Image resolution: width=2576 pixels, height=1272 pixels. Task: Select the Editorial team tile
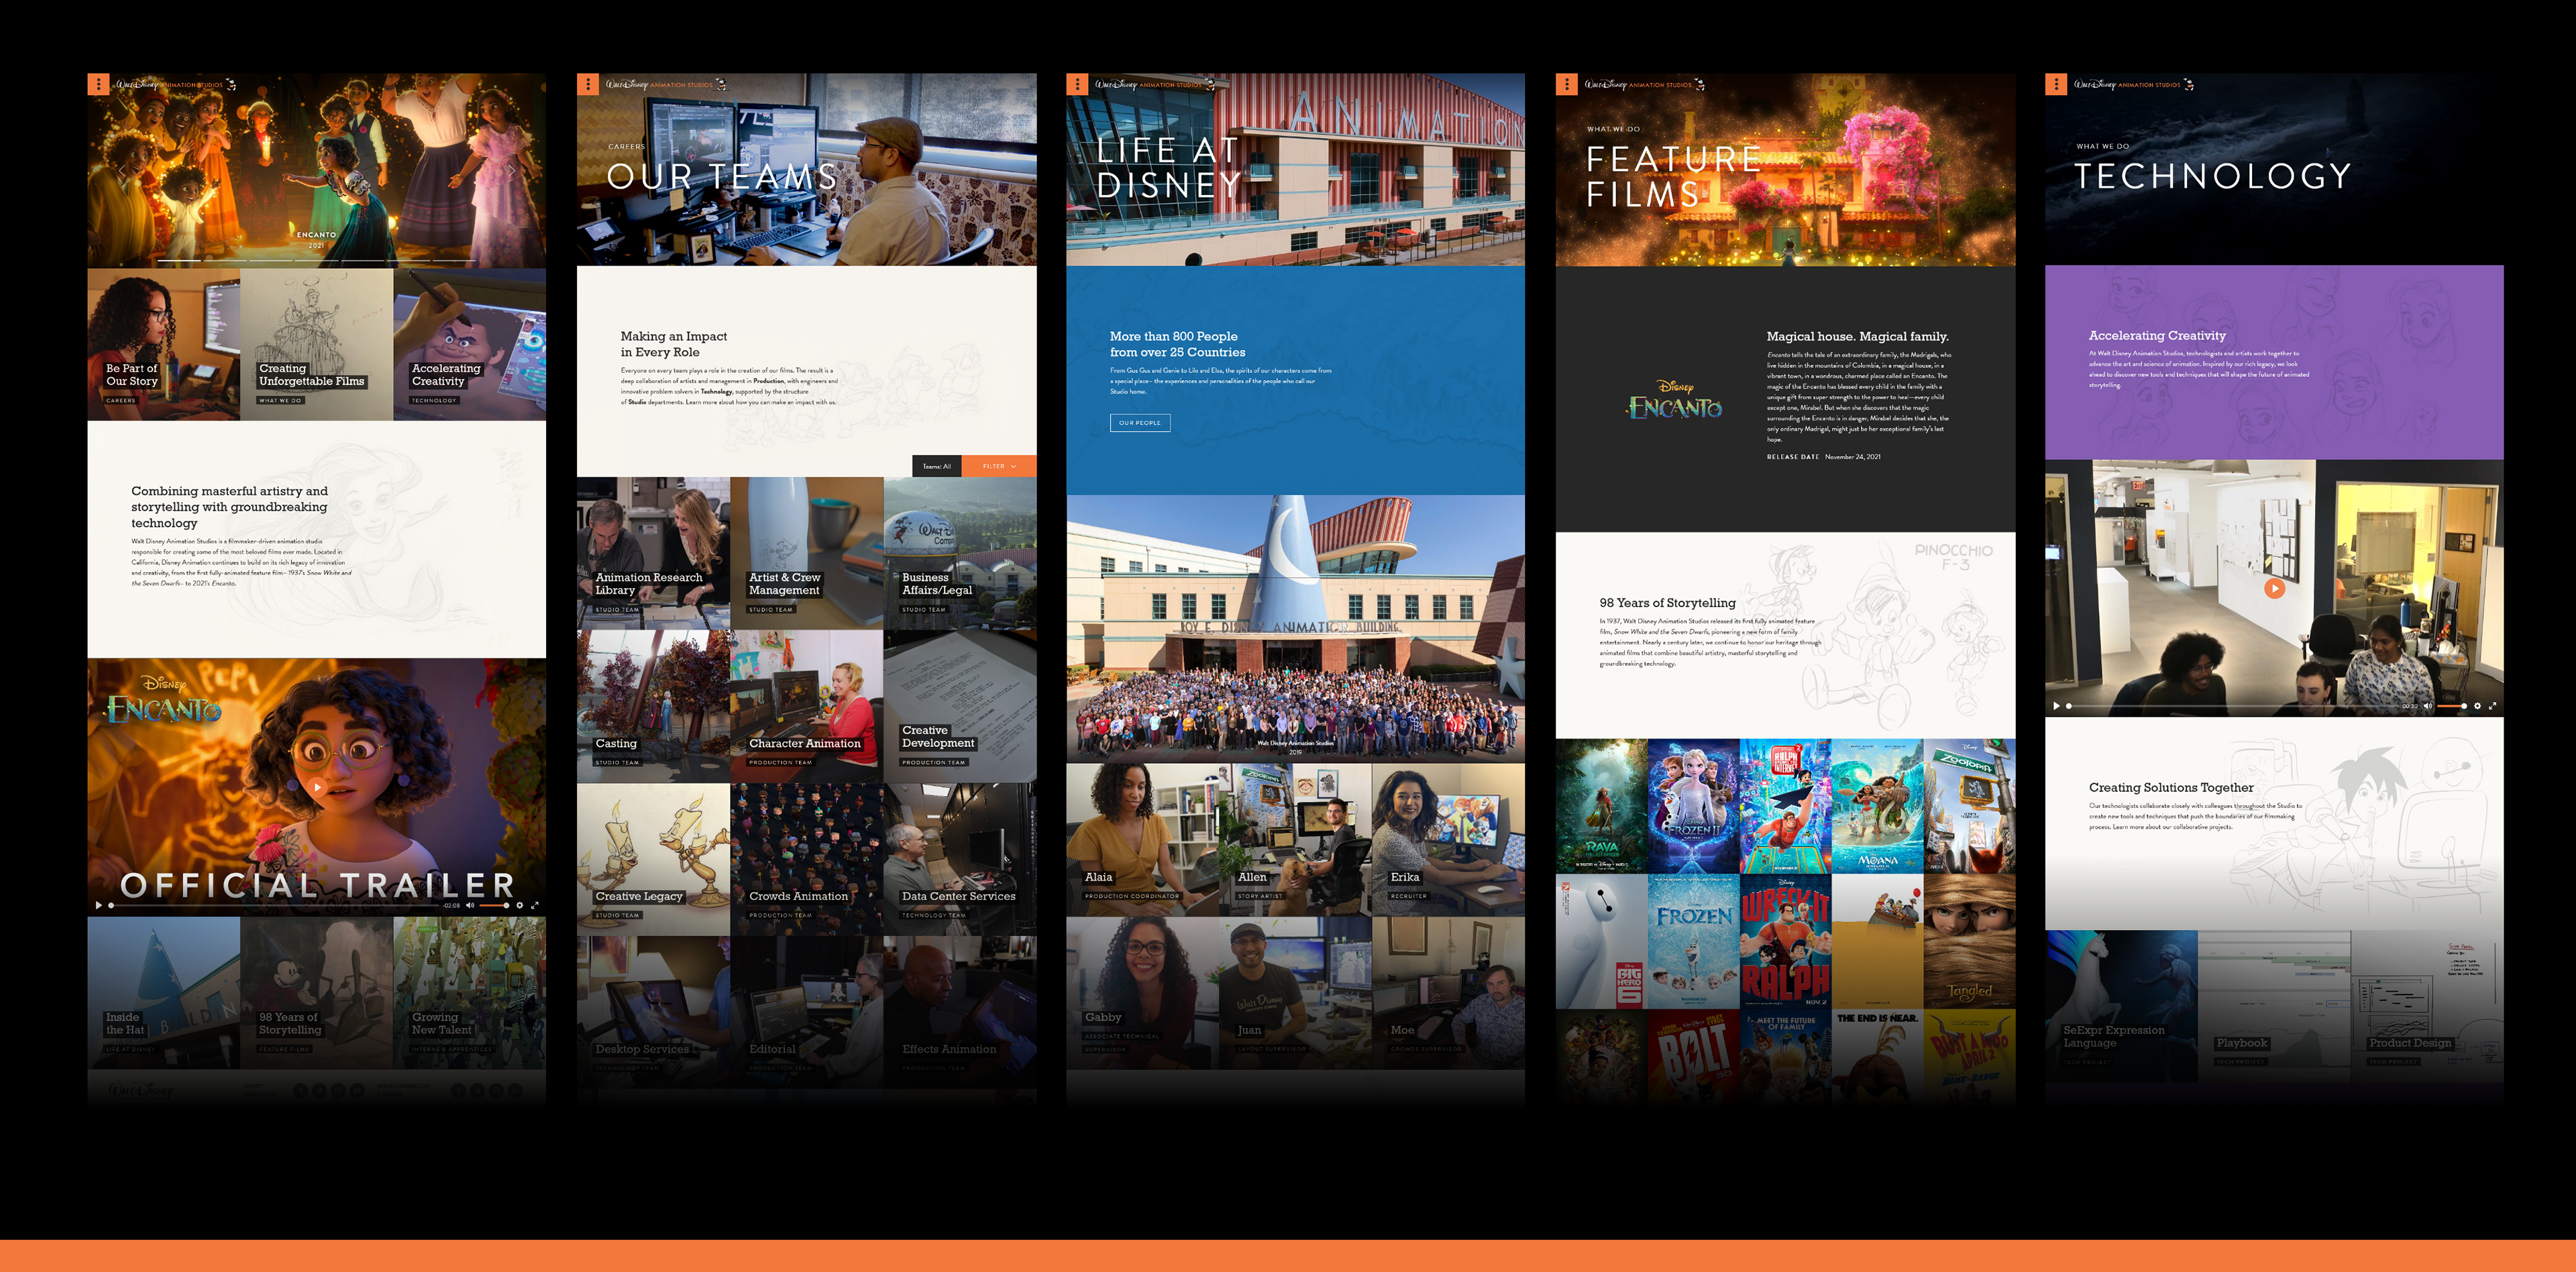(807, 1013)
